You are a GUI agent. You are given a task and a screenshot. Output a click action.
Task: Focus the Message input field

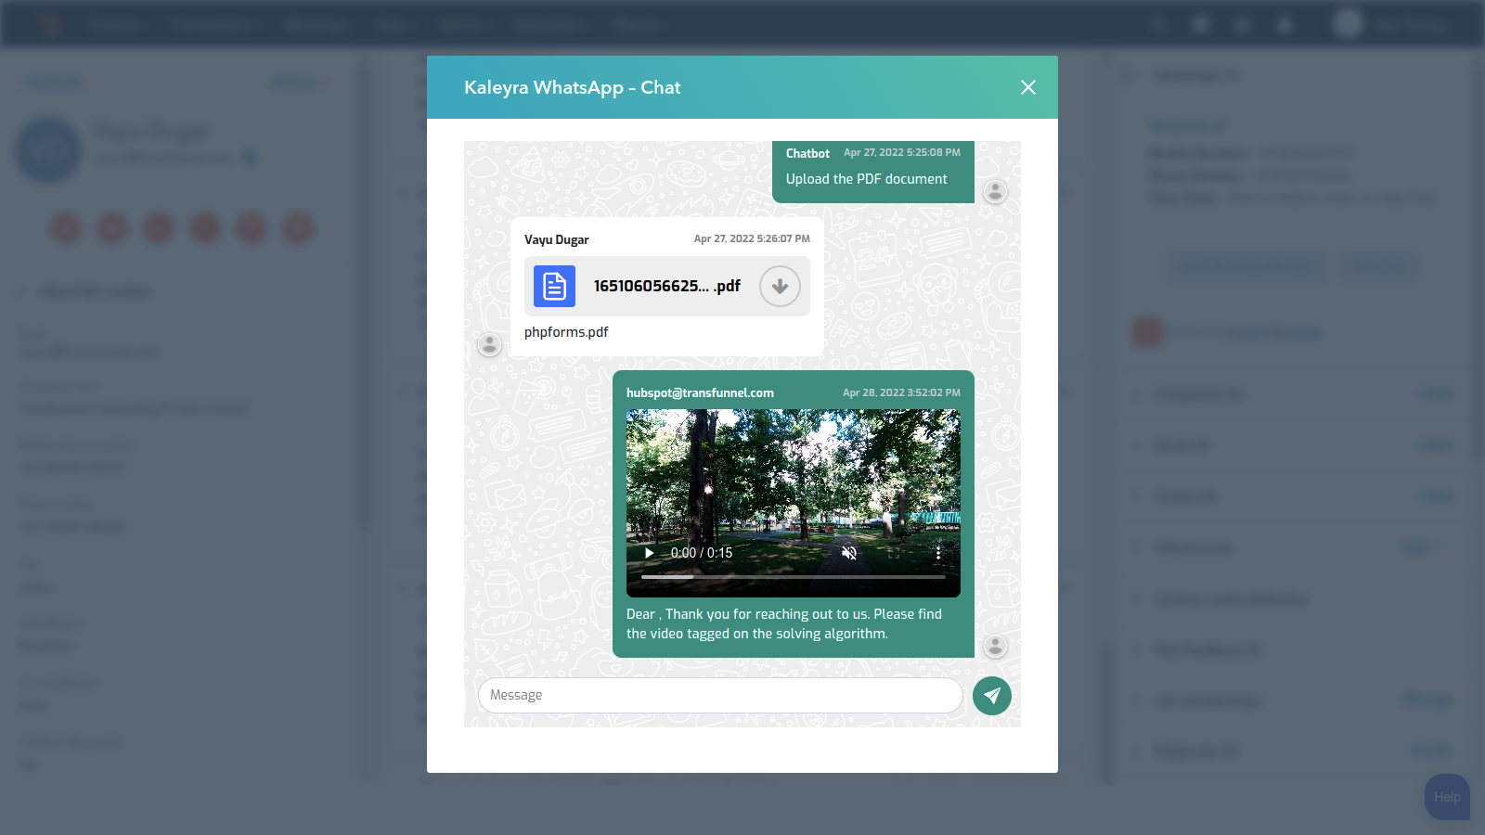720,695
